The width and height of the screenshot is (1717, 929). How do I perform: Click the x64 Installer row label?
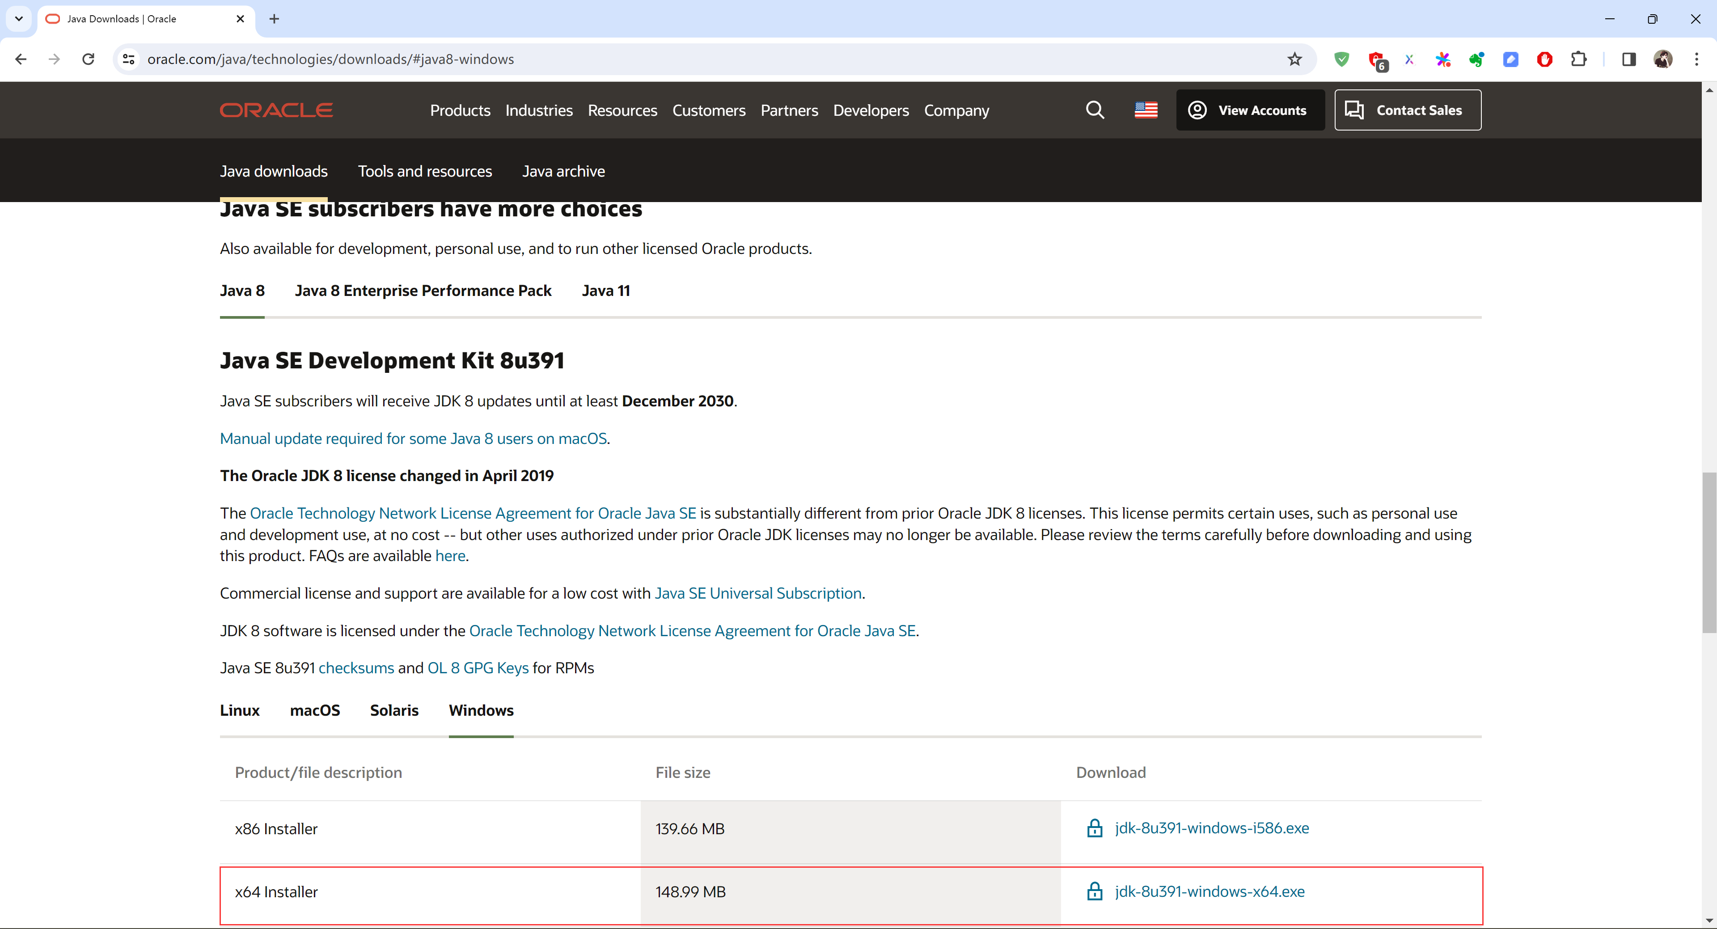click(276, 892)
